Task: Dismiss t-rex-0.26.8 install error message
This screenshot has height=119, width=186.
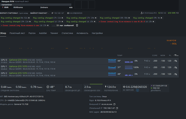Action: click(153, 22)
